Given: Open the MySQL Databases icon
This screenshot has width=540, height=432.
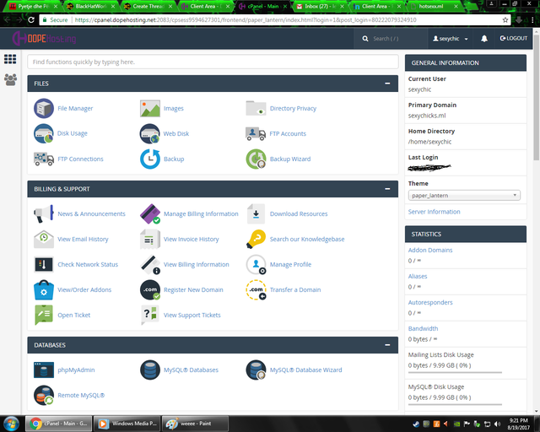Looking at the screenshot, I should pos(150,370).
